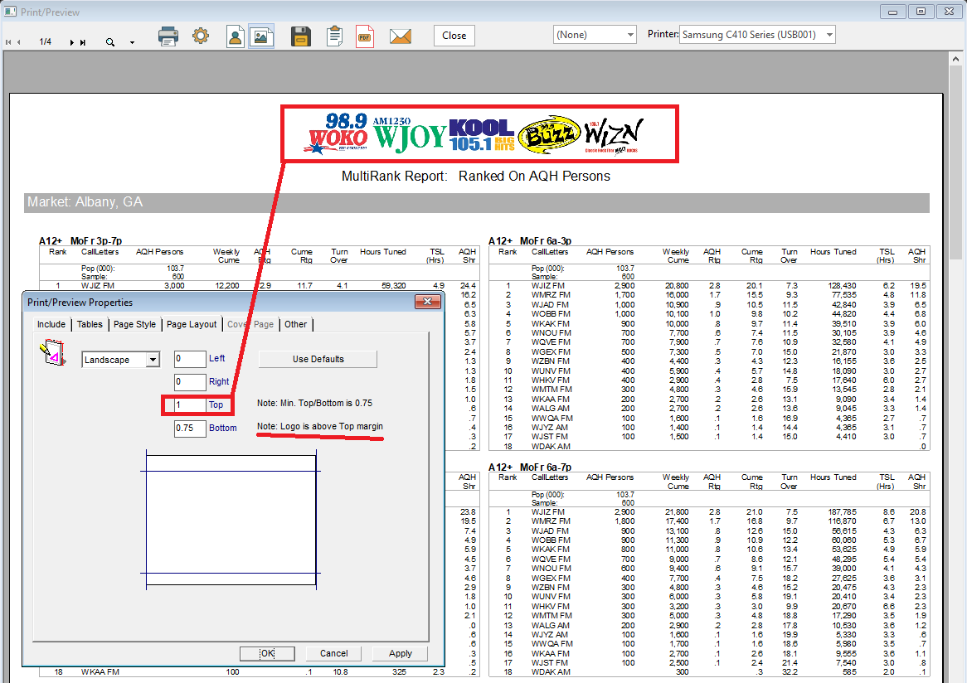Copy report to clipboard icon
Image resolution: width=967 pixels, height=683 pixels.
[x=334, y=36]
